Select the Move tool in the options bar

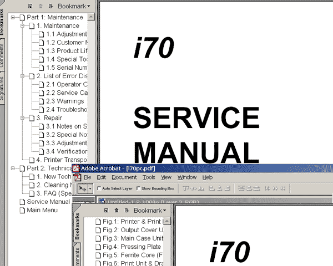(82, 188)
